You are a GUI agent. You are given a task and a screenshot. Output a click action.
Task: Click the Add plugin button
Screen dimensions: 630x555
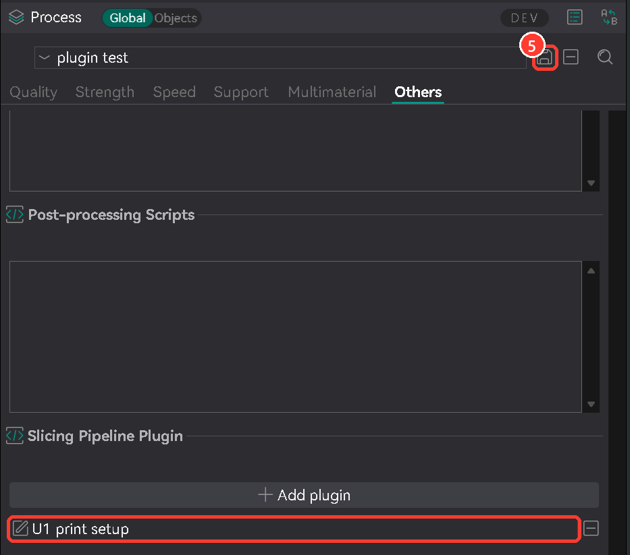304,495
